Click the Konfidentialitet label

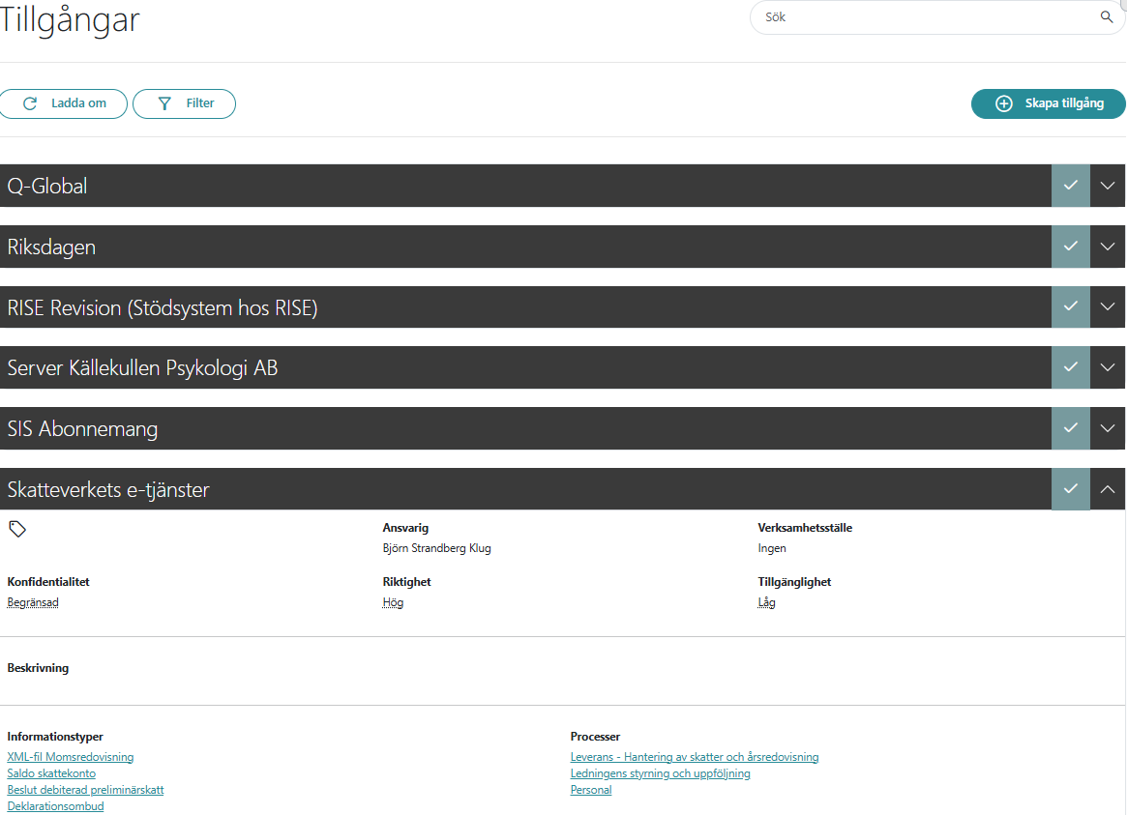[x=48, y=582]
